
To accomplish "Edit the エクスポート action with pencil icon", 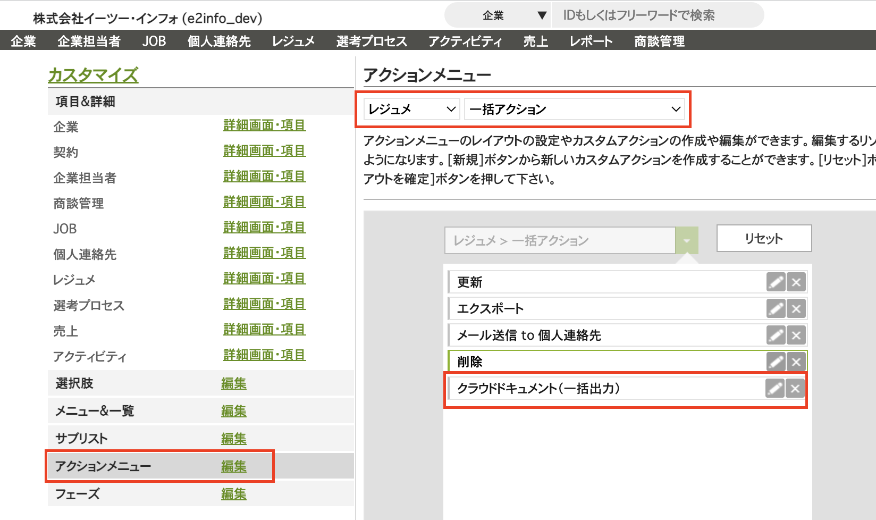I will pyautogui.click(x=776, y=309).
